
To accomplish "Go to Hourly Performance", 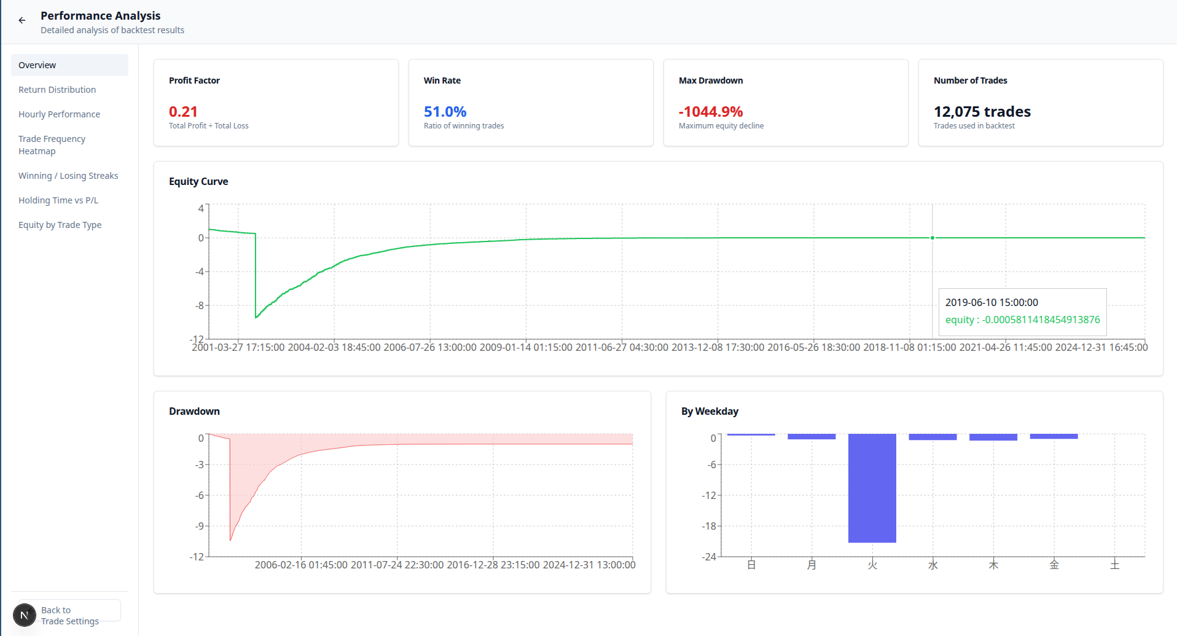I will point(59,114).
